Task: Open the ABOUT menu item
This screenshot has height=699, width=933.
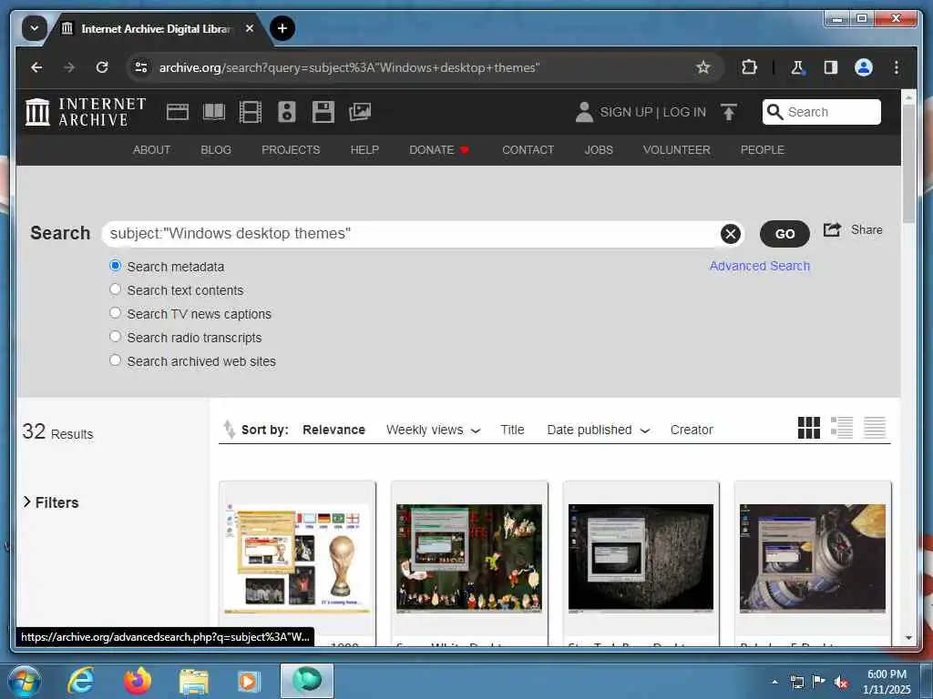Action: pos(151,150)
